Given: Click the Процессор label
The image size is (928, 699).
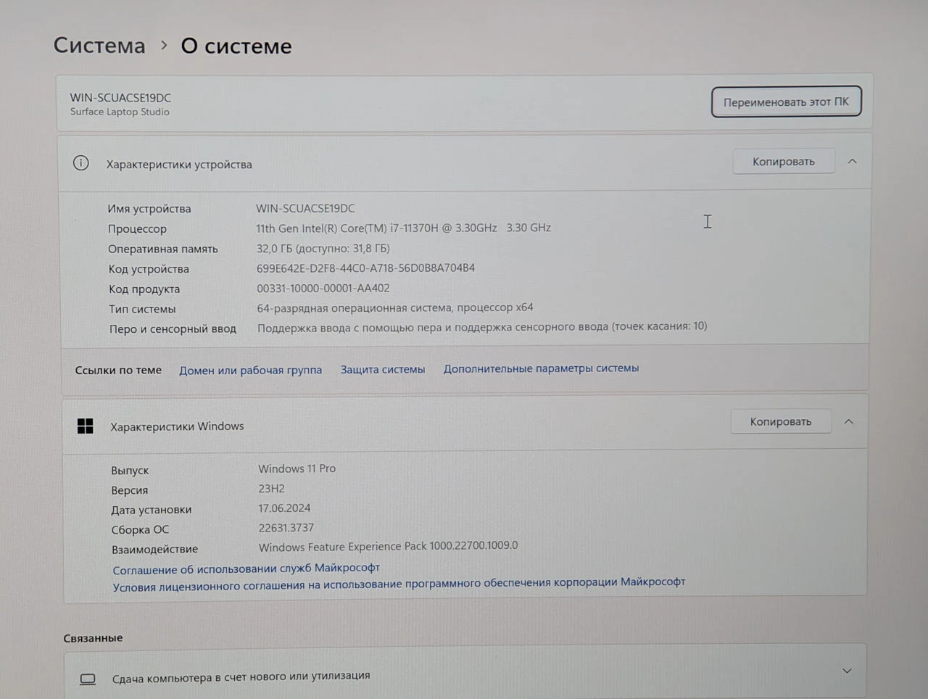Looking at the screenshot, I should pyautogui.click(x=137, y=229).
